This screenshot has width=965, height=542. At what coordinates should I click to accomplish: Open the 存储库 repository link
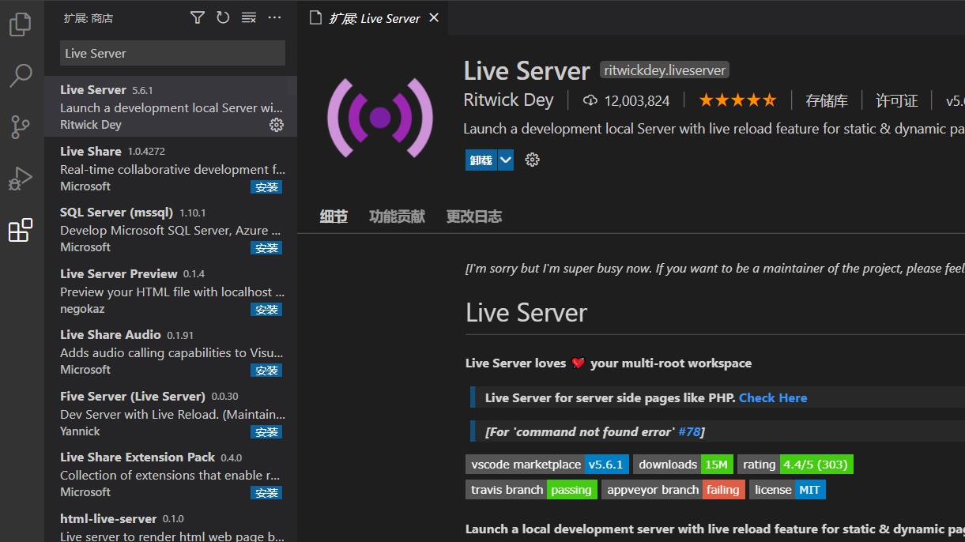coord(827,100)
